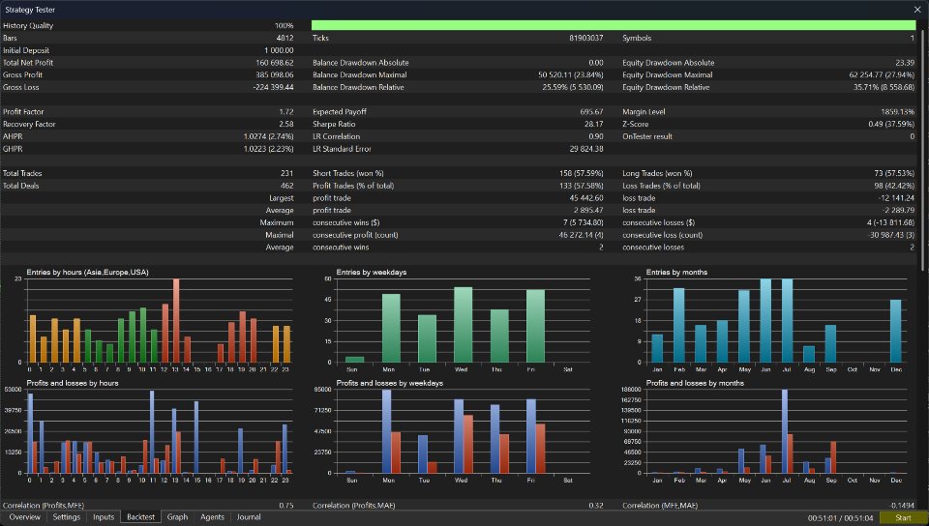929x526 pixels.
Task: Click the Sun bar in Entries by weekdays
Action: [354, 359]
